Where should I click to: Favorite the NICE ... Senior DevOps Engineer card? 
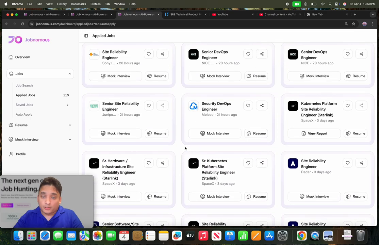[x=248, y=54]
